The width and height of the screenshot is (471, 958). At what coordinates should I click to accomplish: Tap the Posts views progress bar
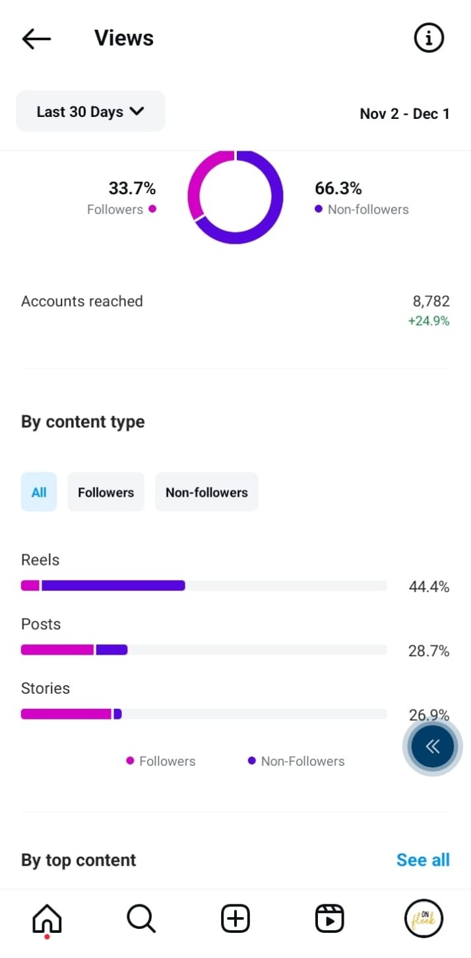203,649
